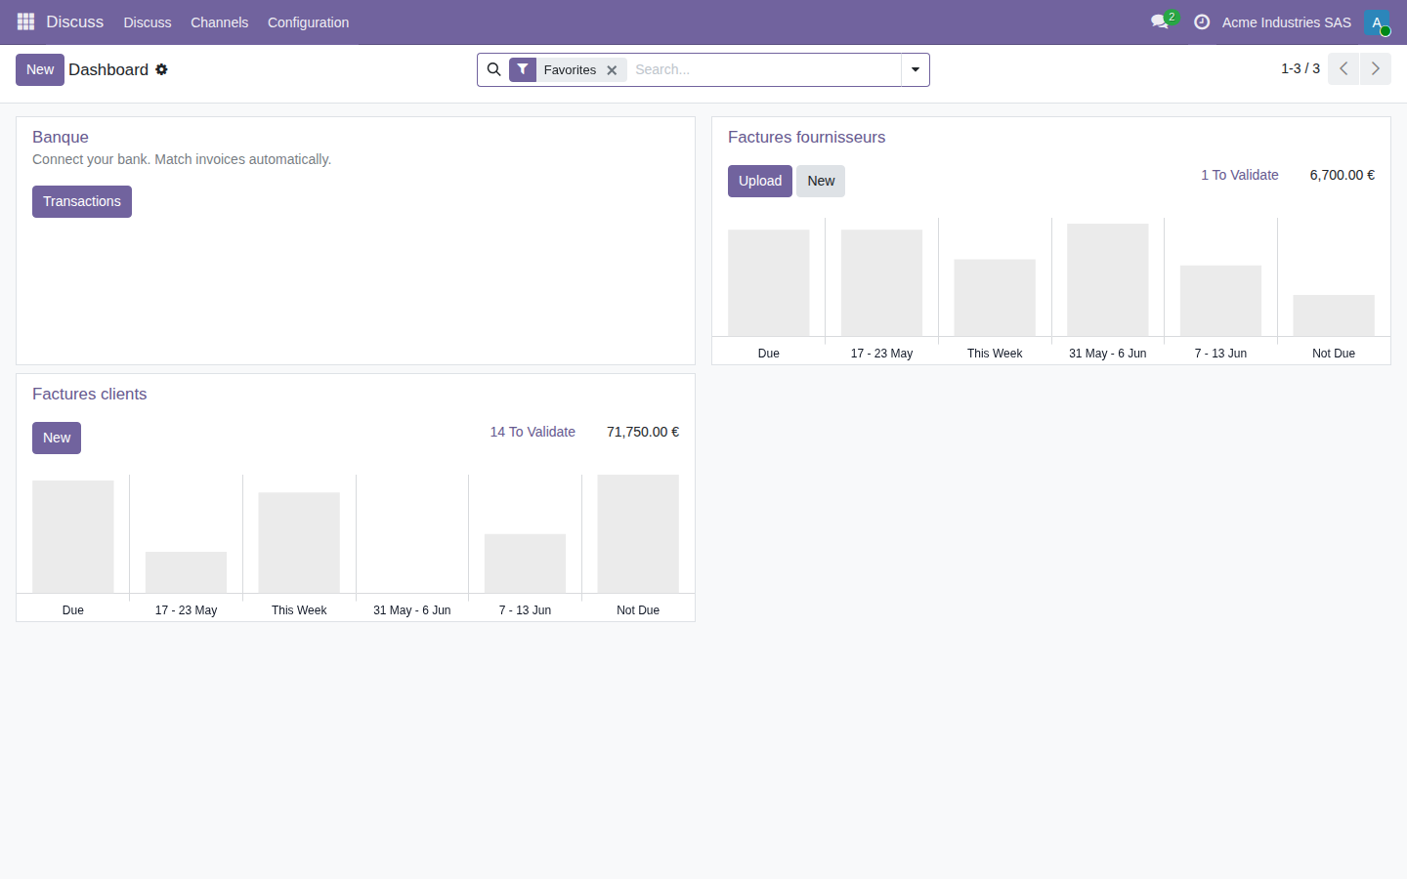Click Due bar in Factures fournisseurs chart
This screenshot has height=879, width=1407.
(769, 283)
